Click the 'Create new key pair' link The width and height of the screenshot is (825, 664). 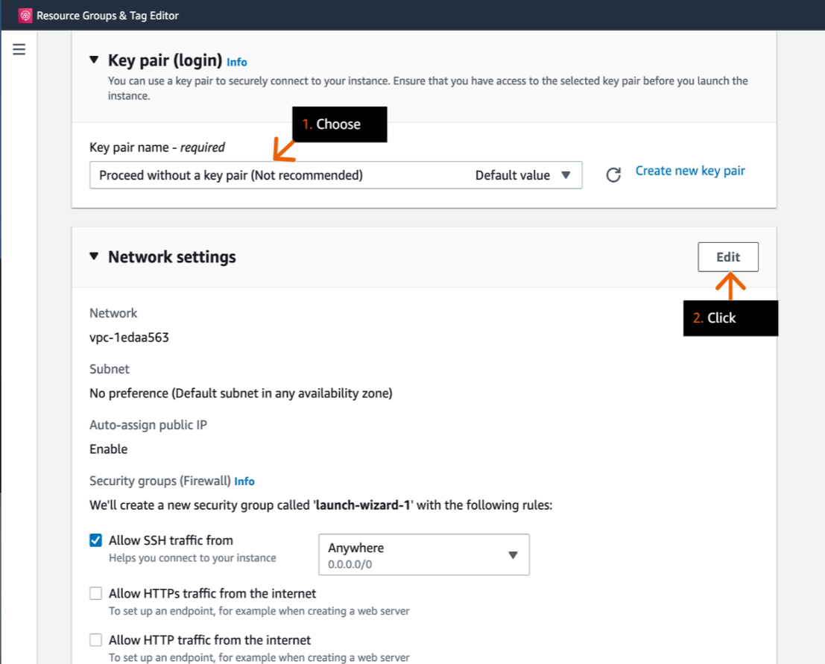coord(689,171)
